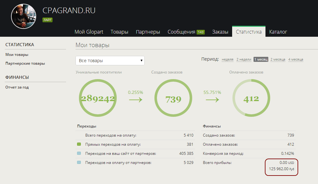Image resolution: width=318 pixels, height=184 pixels.
Task: Expand the Все товары dropdown
Action: pyautogui.click(x=110, y=61)
